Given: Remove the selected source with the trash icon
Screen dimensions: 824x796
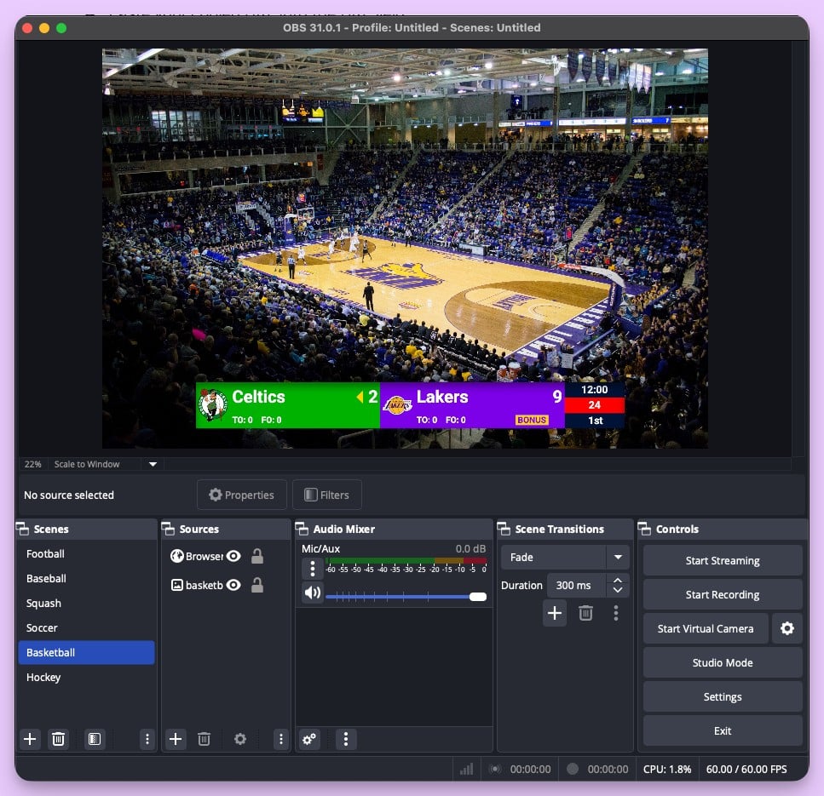Looking at the screenshot, I should click(x=204, y=739).
